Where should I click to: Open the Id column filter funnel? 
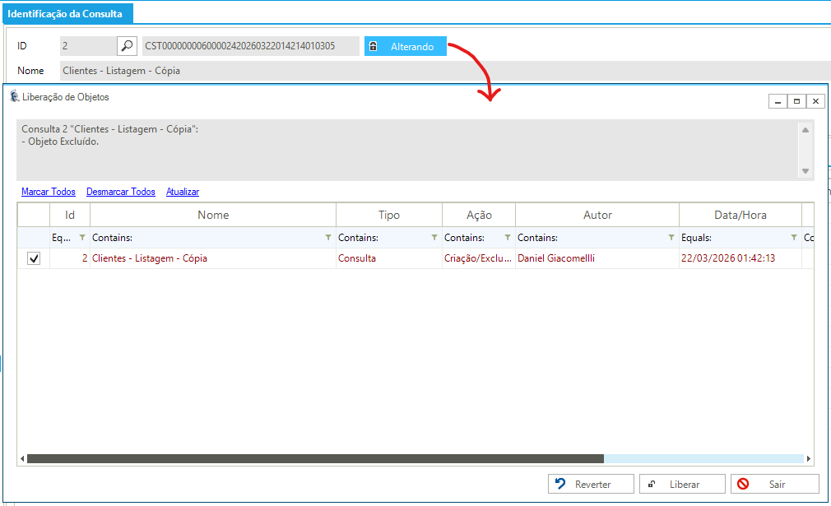coord(82,238)
